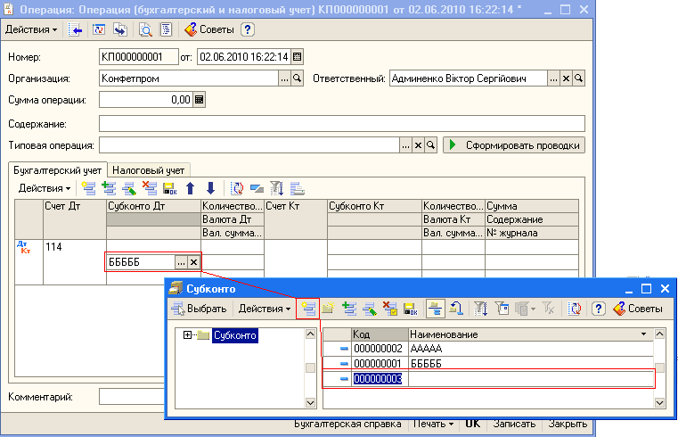Viewport: 678px width, 437px height.
Task: Click the help question mark in Субконто window
Action: click(599, 309)
